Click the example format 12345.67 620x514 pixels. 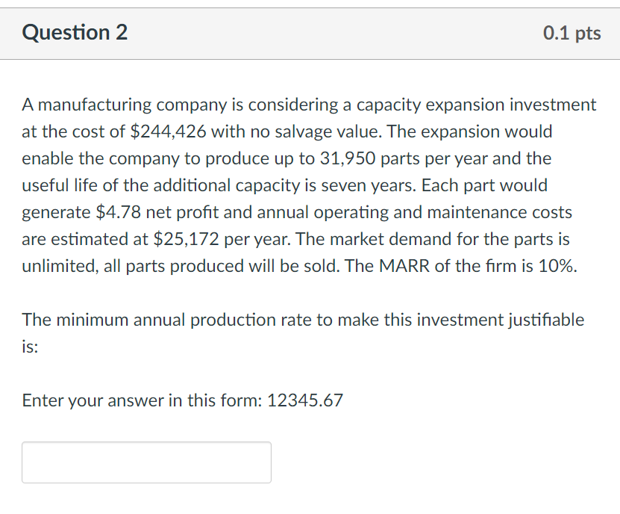click(305, 400)
